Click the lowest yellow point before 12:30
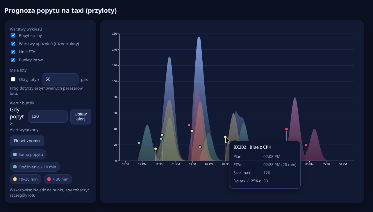This screenshot has width=373, height=212. tap(156, 149)
